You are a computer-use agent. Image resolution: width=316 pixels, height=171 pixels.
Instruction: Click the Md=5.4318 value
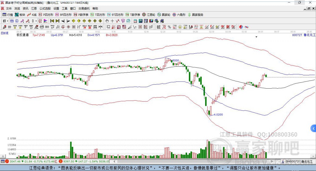75,35
